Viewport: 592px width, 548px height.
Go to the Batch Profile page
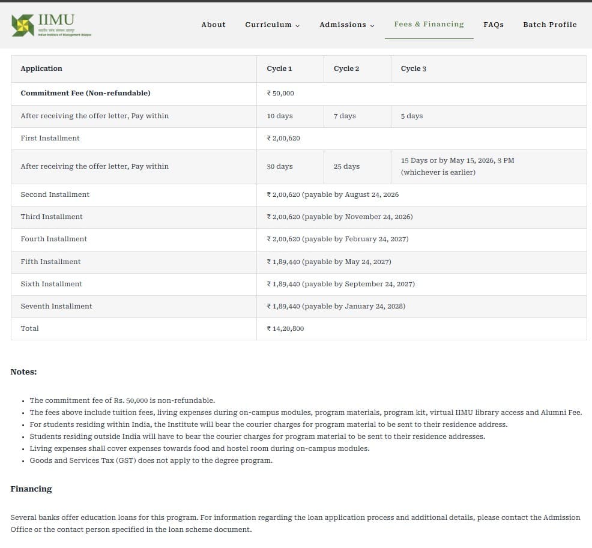coord(549,25)
